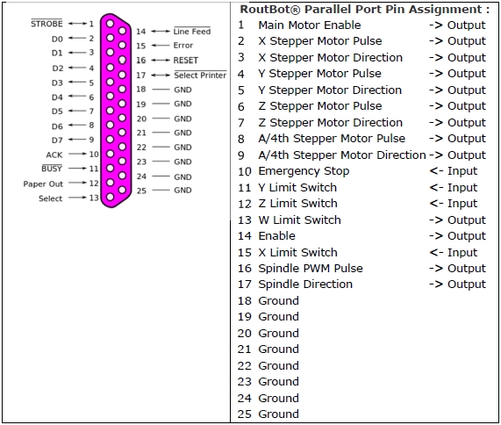Image resolution: width=501 pixels, height=425 pixels.
Task: Click Spindle PWM Pulse text
Action: 311,269
